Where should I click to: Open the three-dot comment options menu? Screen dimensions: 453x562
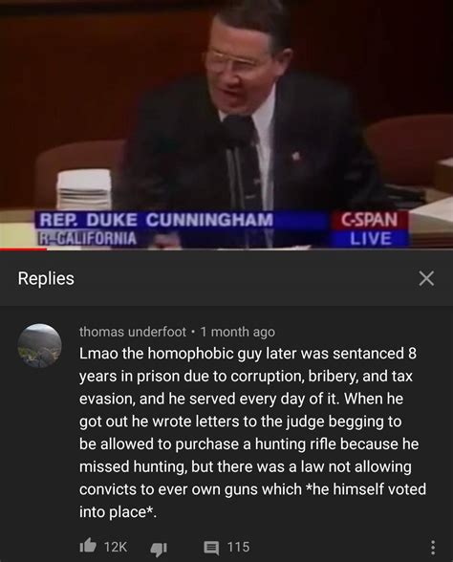click(433, 548)
